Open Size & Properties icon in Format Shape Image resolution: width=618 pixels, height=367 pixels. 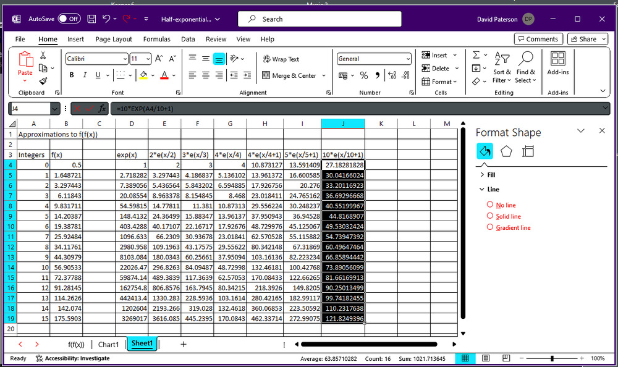[x=528, y=151]
